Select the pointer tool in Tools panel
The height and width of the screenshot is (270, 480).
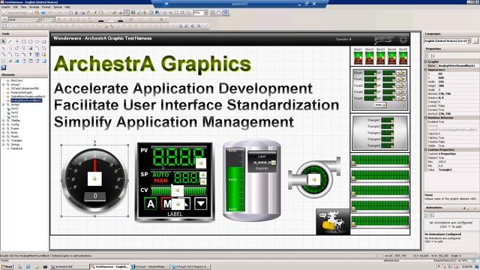click(3, 41)
